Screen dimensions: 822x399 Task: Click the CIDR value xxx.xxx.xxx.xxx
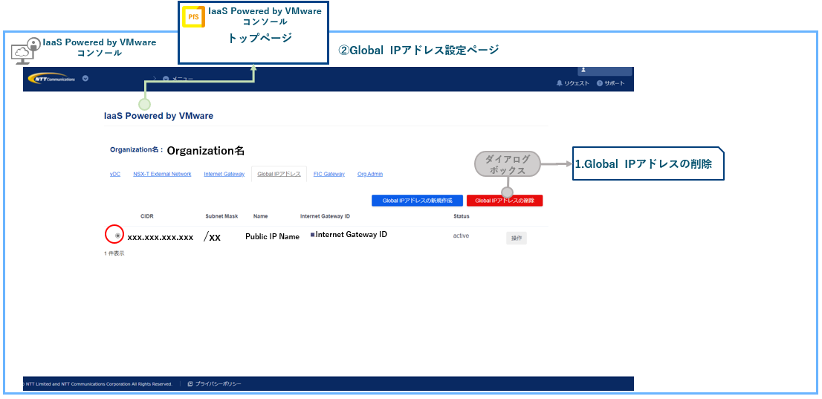coord(161,238)
